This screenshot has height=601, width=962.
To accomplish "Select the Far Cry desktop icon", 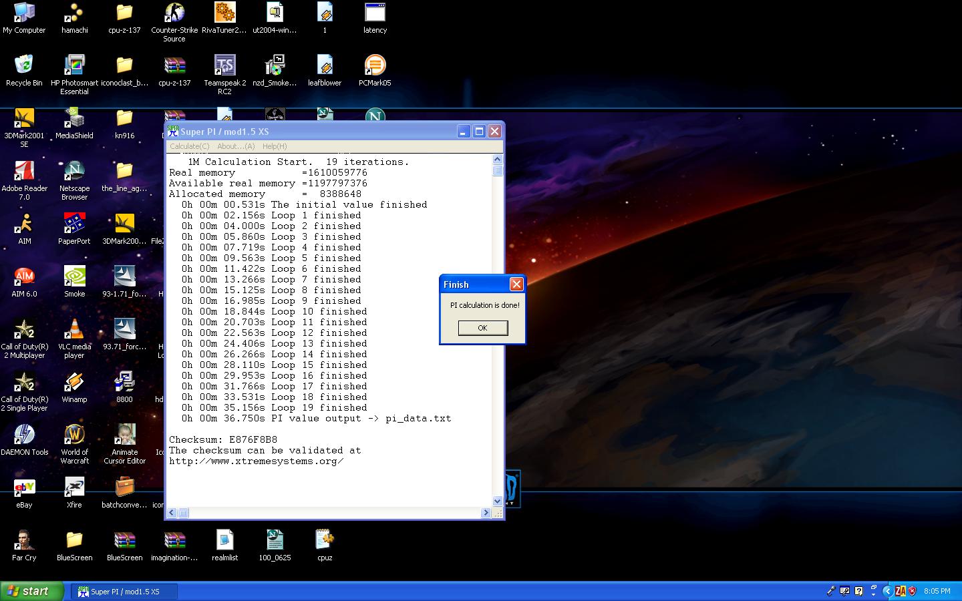I will click(24, 546).
